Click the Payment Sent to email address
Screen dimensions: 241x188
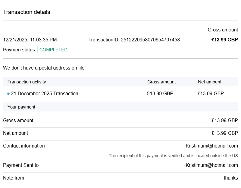[x=212, y=165]
